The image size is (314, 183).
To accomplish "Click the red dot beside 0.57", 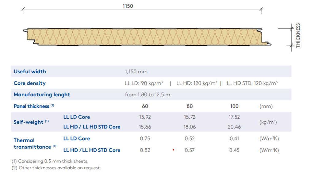I will 174,150.
